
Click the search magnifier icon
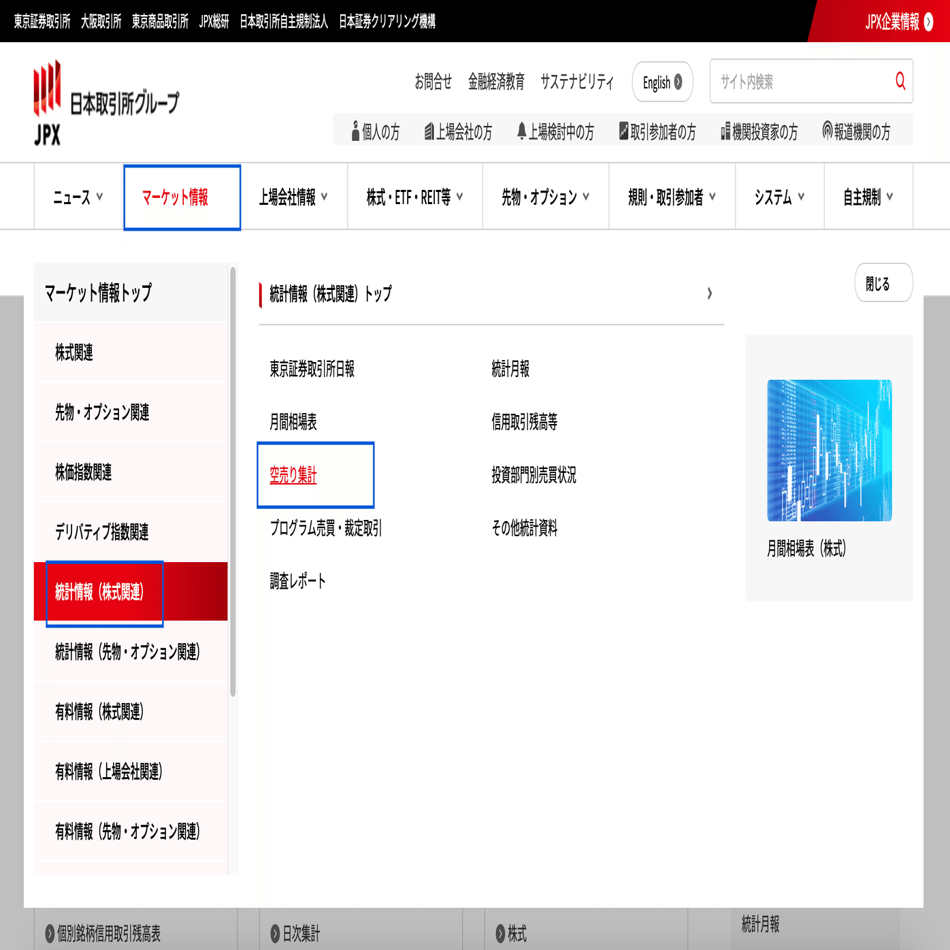(900, 82)
